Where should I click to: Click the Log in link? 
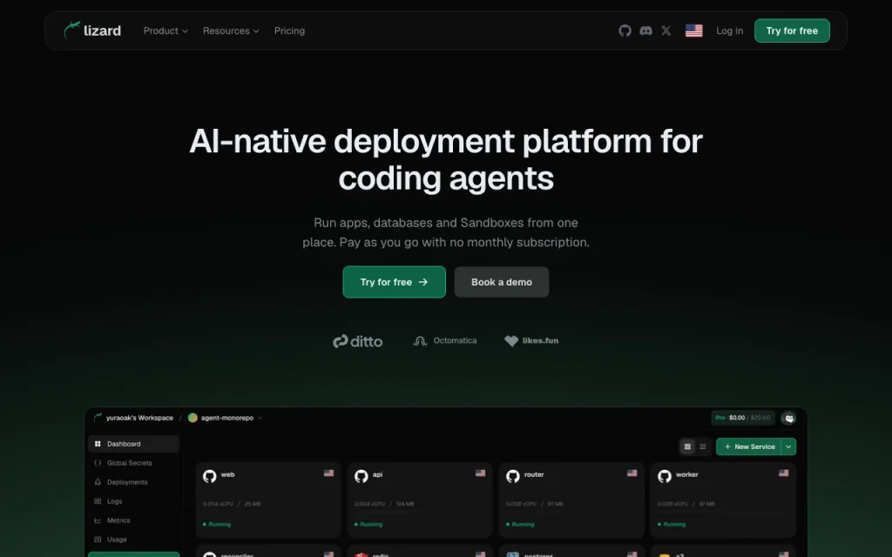[x=729, y=30]
